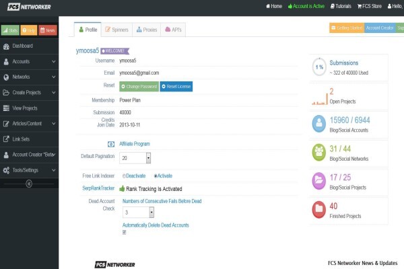
Task: Click the FCS Networker News & Updates heading
Action: pos(362,263)
